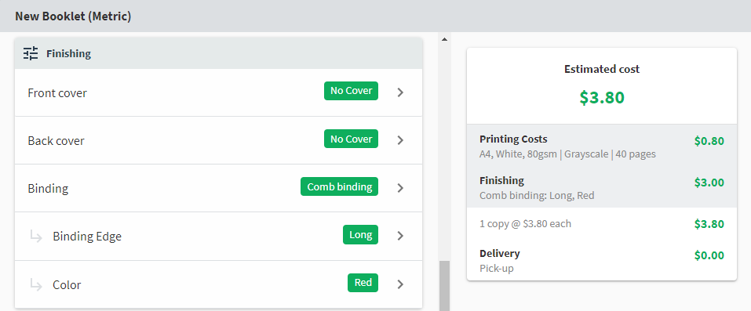The image size is (751, 311).
Task: Click the Long binding edge badge
Action: pos(361,234)
